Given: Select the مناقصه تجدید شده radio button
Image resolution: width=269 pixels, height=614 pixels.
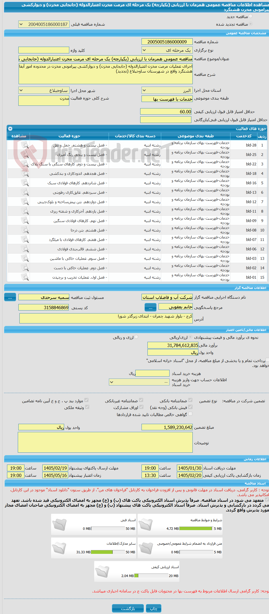Looking at the screenshot, I should point(251,24).
